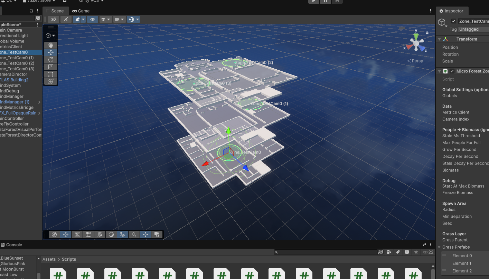This screenshot has height=279, width=489.
Task: Toggle the Console lock icon
Action: [x=424, y=245]
